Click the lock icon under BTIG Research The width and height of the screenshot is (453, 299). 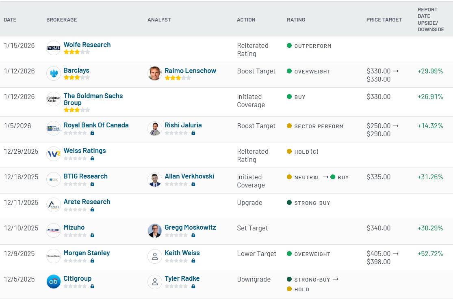coord(92,184)
